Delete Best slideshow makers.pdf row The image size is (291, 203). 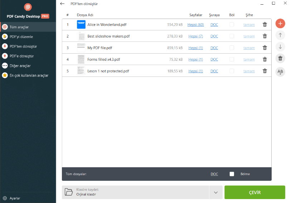click(x=265, y=36)
